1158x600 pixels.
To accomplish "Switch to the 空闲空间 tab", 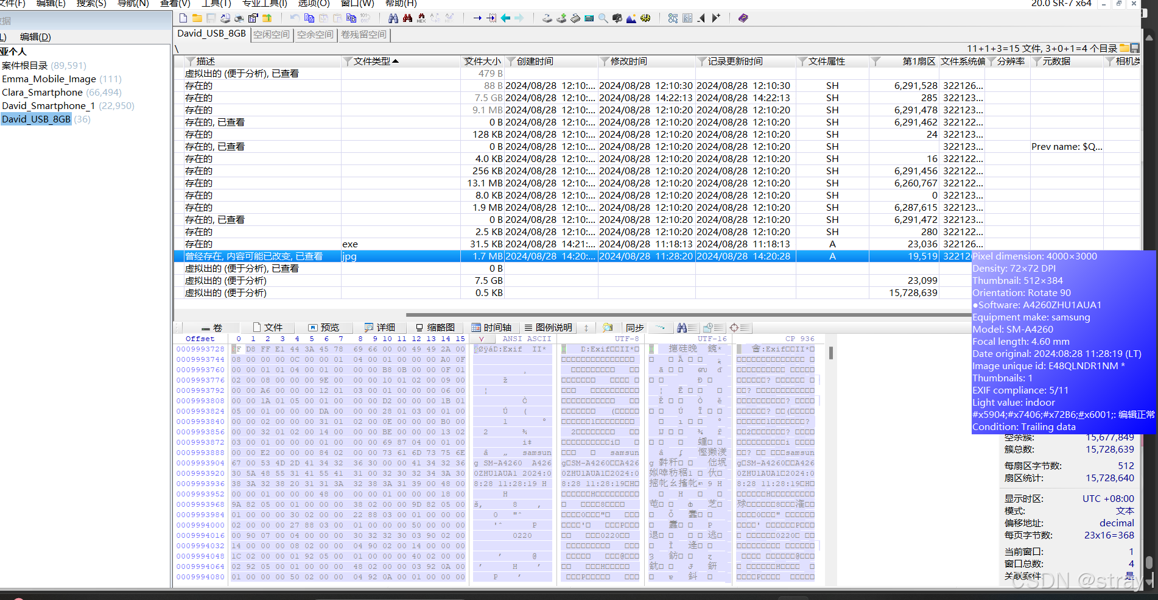I will tap(272, 35).
